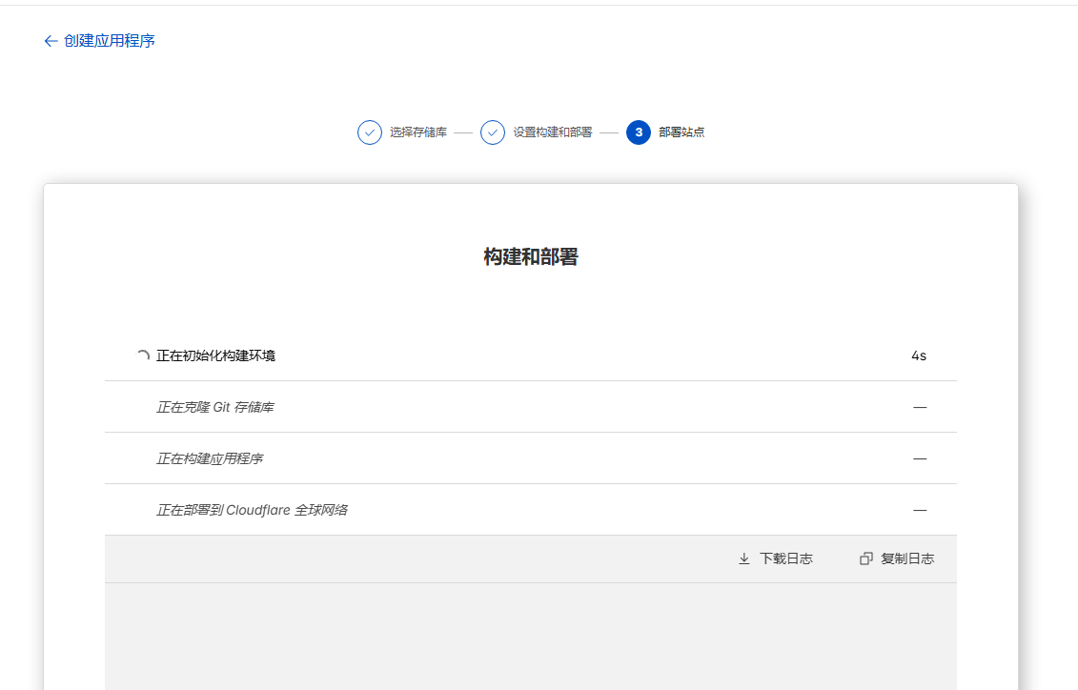Expand the 正在构建应用程序 step row

pos(210,458)
